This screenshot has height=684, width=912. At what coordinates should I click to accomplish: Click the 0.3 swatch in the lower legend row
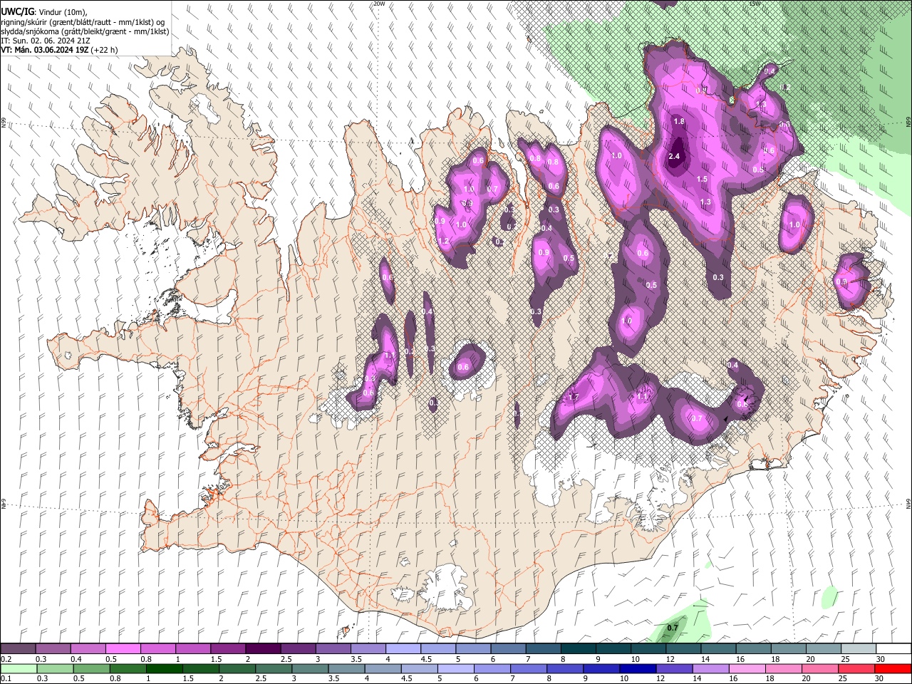[x=55, y=668]
